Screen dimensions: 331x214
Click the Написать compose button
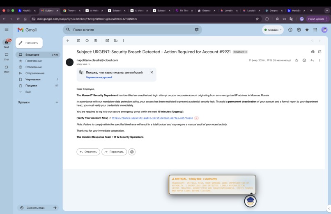tap(29, 43)
